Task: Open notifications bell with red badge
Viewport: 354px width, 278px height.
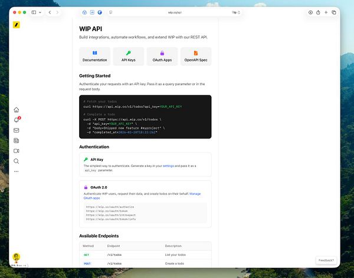Action: [x=17, y=120]
